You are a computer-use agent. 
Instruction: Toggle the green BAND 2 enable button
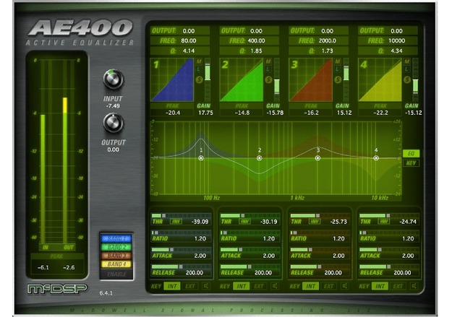(116, 247)
